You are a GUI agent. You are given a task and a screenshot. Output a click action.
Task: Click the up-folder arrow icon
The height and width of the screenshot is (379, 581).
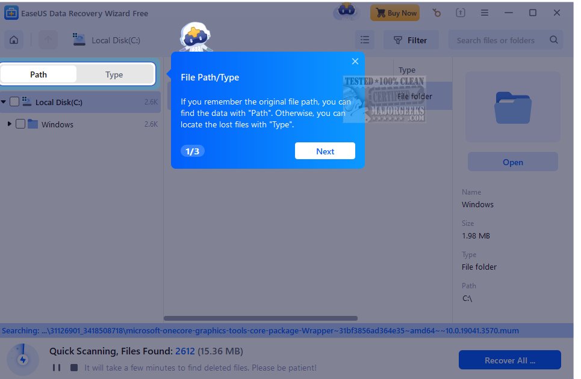48,40
